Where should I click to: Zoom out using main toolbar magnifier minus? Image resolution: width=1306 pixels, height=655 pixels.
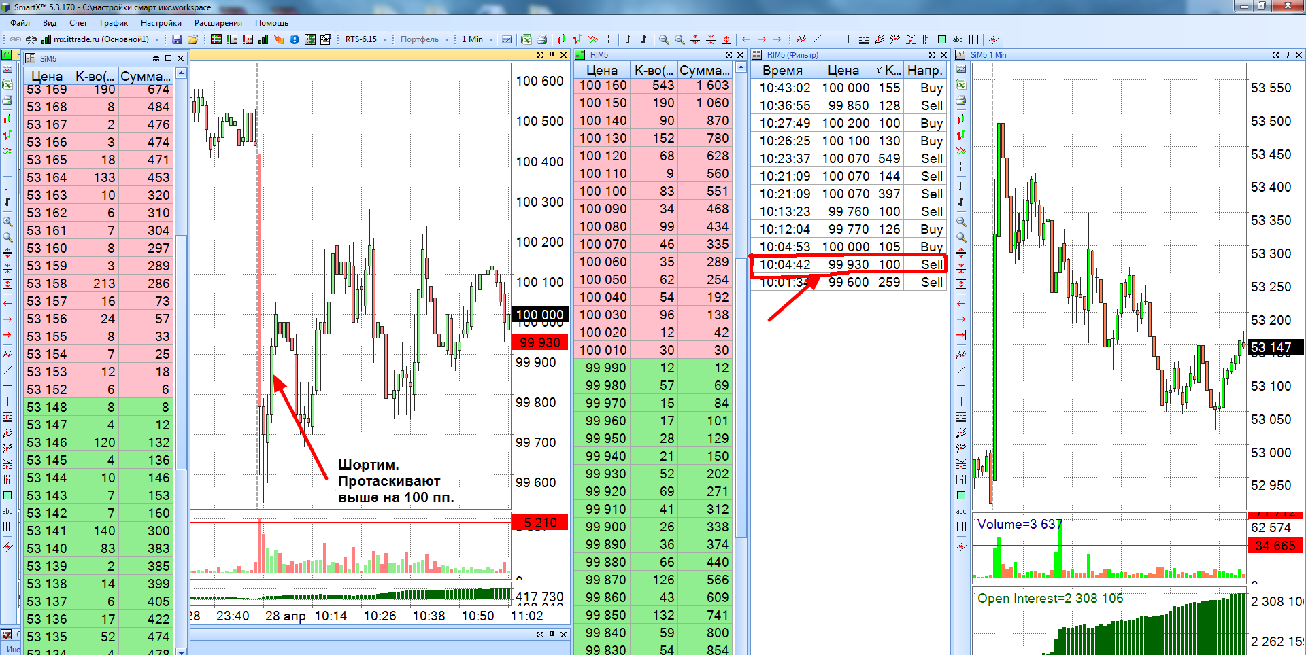click(x=680, y=39)
